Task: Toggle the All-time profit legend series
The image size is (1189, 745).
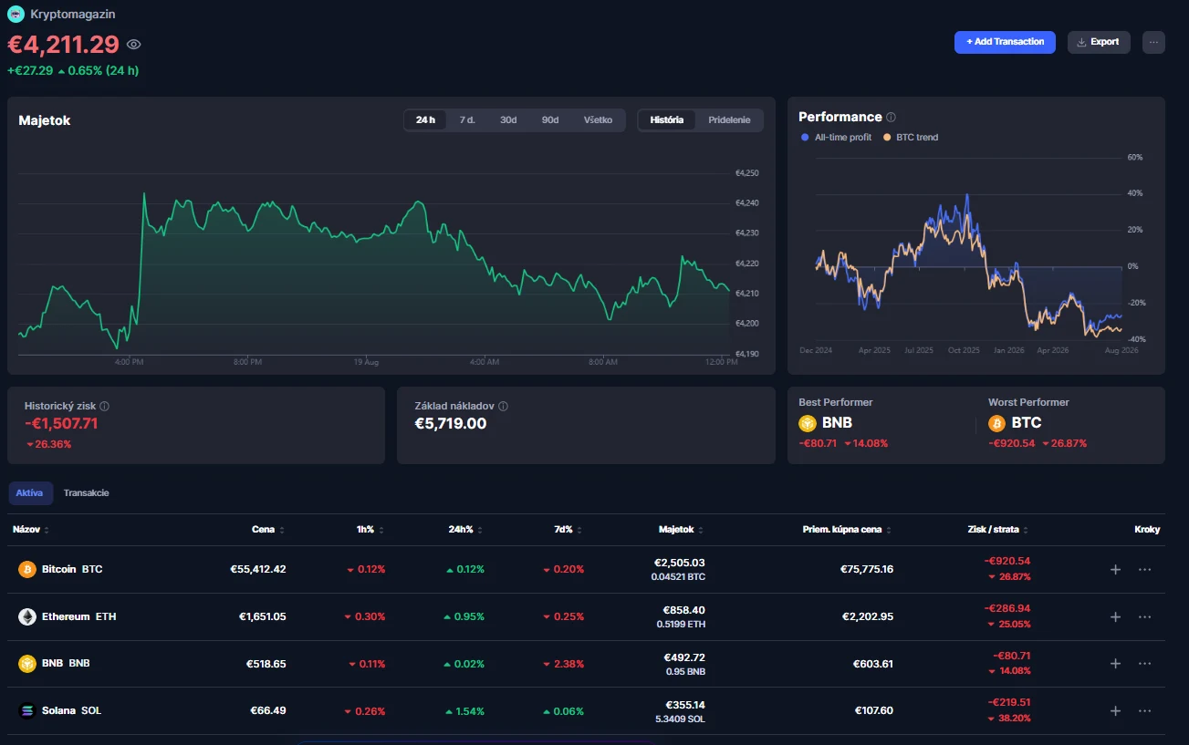Action: 837,137
